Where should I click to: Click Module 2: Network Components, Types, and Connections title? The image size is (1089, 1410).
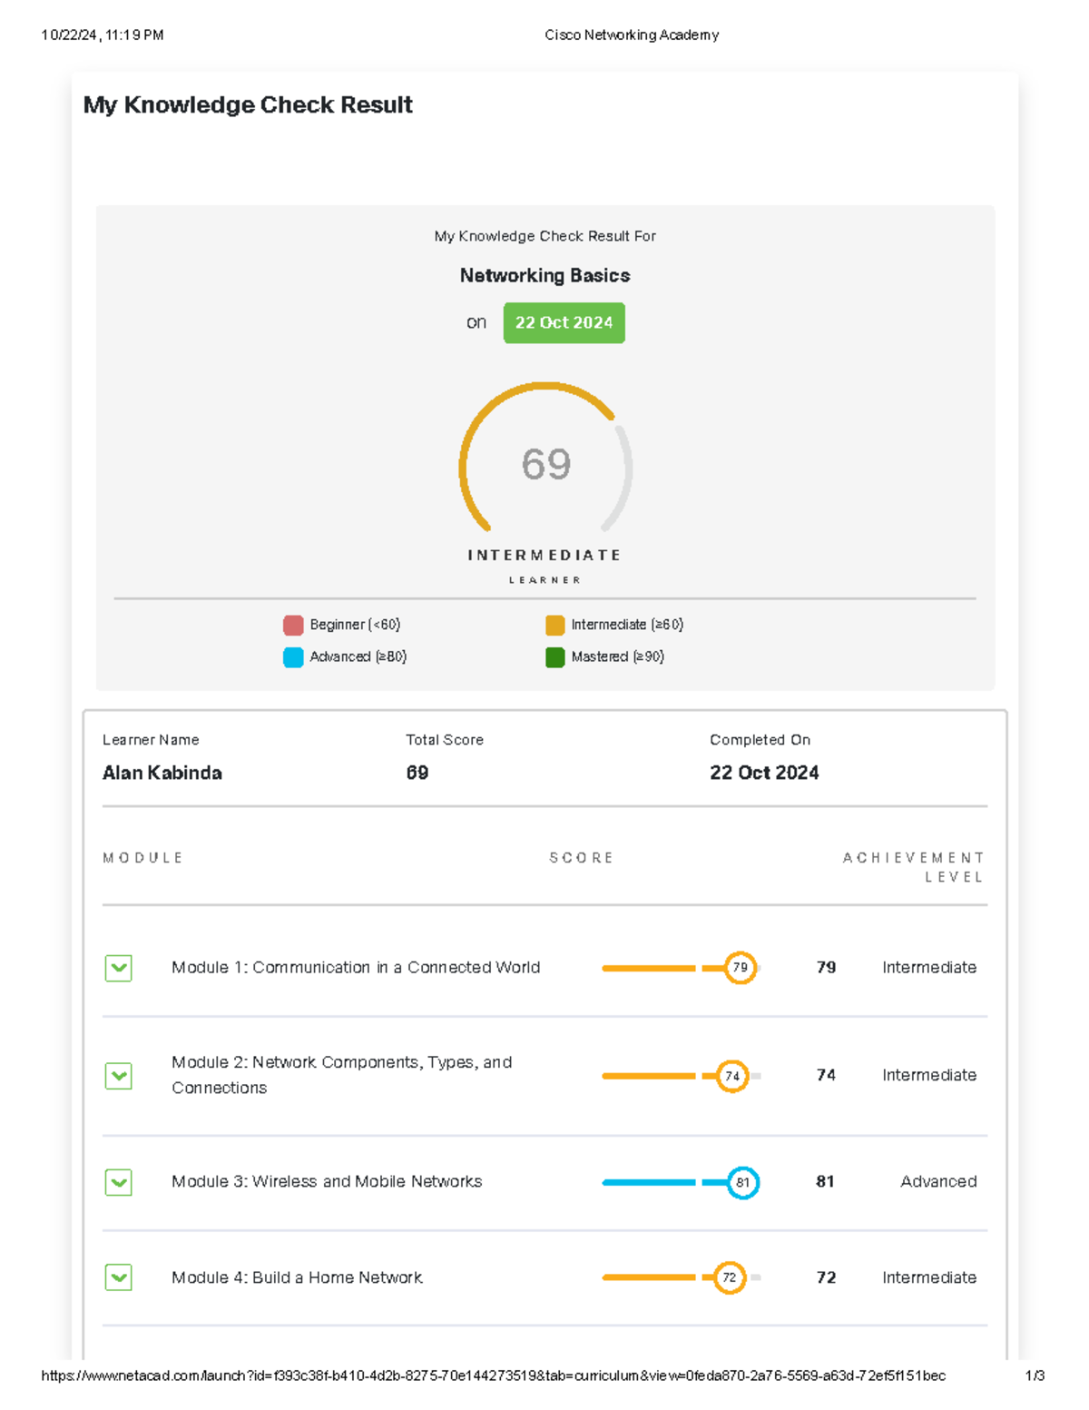[x=342, y=1075]
